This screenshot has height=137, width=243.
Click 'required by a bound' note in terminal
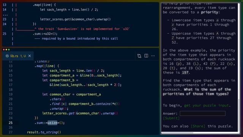[80, 38]
